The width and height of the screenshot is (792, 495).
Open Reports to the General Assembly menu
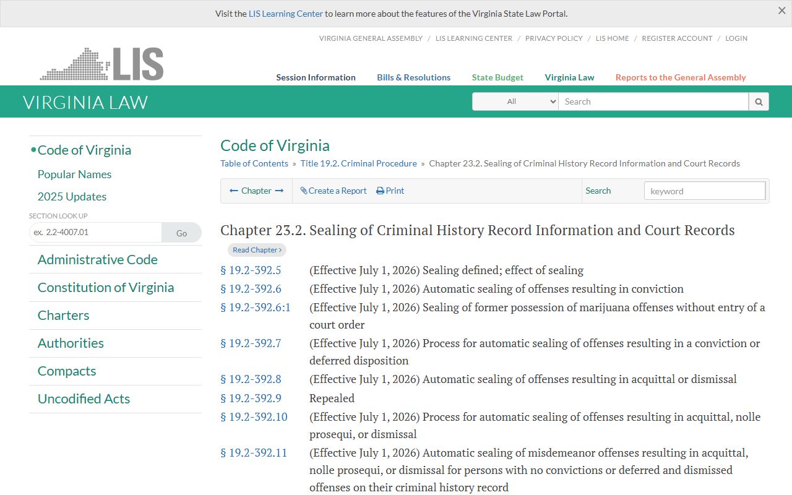(681, 77)
